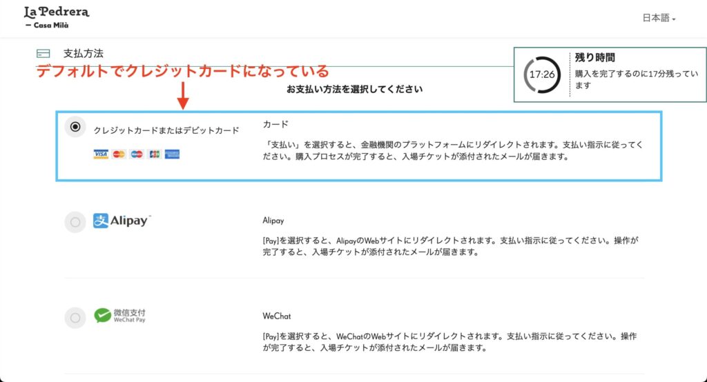Click the 17:26 countdown timer circle

tap(541, 74)
